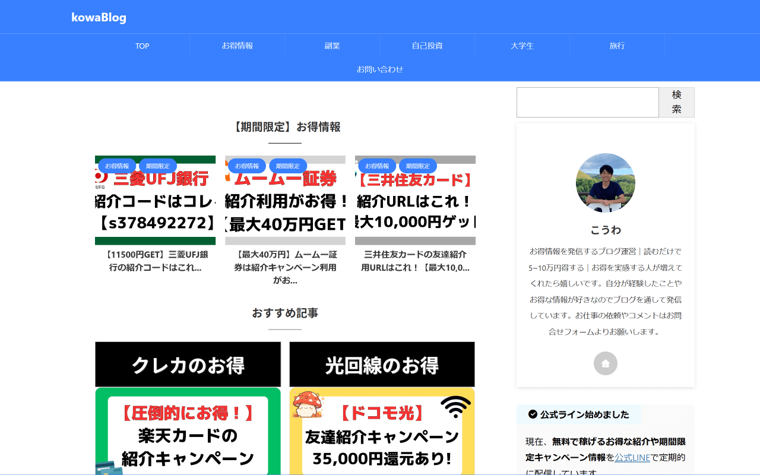This screenshot has height=475, width=760.
Task: Click お得情報 tag on ムームー証券 card
Action: point(247,166)
